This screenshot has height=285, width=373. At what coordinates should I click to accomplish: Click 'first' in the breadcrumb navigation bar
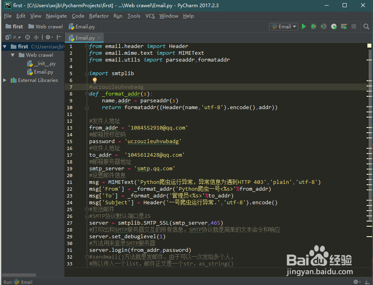14,26
